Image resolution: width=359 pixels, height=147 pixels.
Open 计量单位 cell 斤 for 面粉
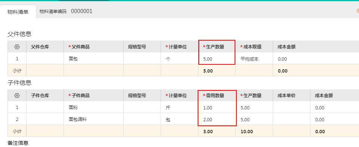pyautogui.click(x=179, y=108)
